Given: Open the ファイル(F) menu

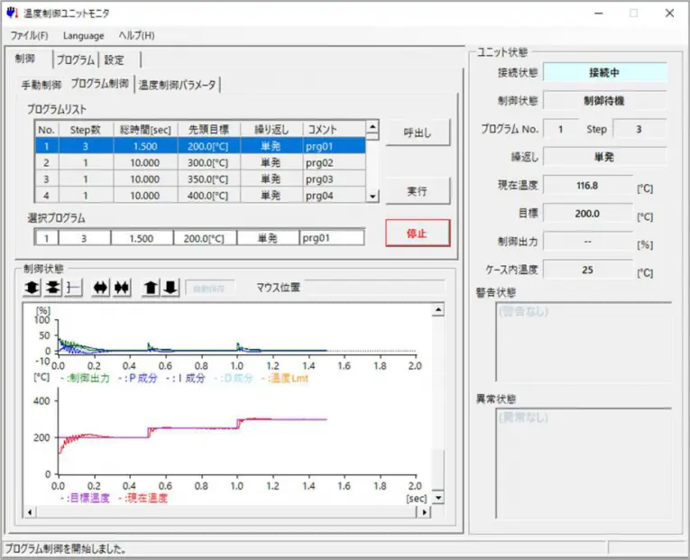Looking at the screenshot, I should (29, 35).
